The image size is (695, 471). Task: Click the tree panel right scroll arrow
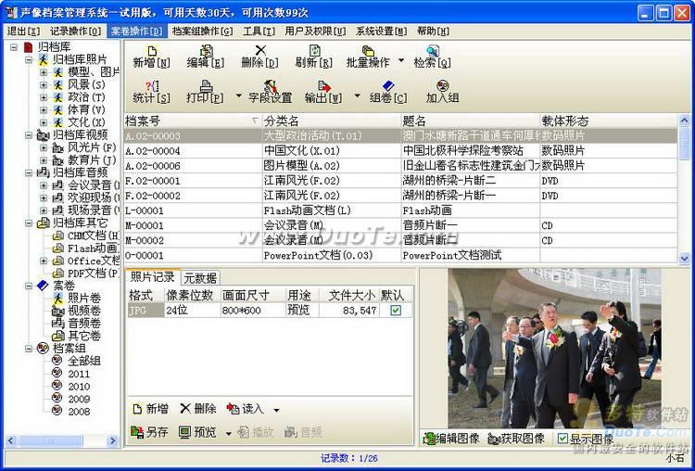click(112, 440)
